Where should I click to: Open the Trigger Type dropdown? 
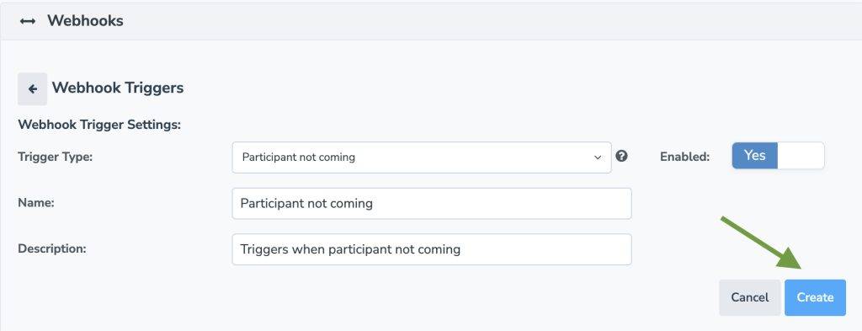(422, 157)
